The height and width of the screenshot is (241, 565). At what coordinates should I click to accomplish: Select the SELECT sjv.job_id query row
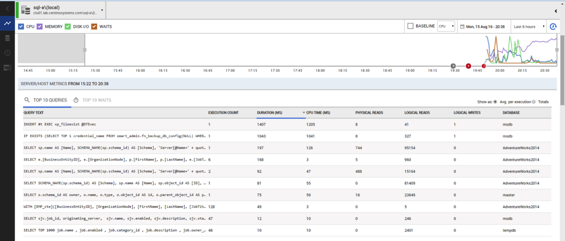pyautogui.click(x=287, y=219)
